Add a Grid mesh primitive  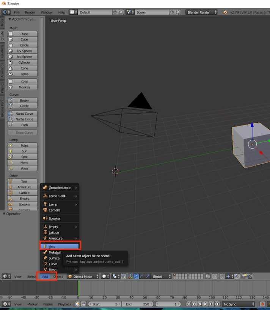tap(22, 81)
